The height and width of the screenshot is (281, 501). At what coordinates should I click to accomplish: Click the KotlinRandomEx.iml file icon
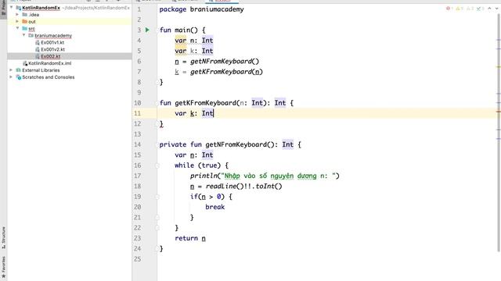(x=25, y=63)
